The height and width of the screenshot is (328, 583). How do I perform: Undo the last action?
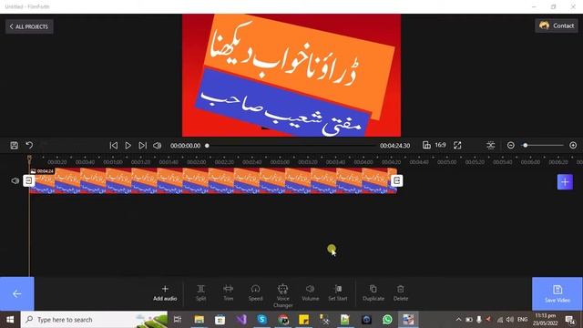(x=29, y=146)
